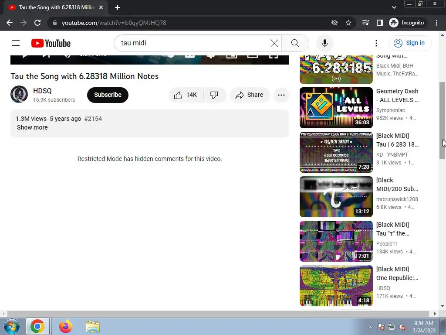Screen dimensions: 446x335
Task: Go to the YouTube home logo
Action: [x=51, y=43]
